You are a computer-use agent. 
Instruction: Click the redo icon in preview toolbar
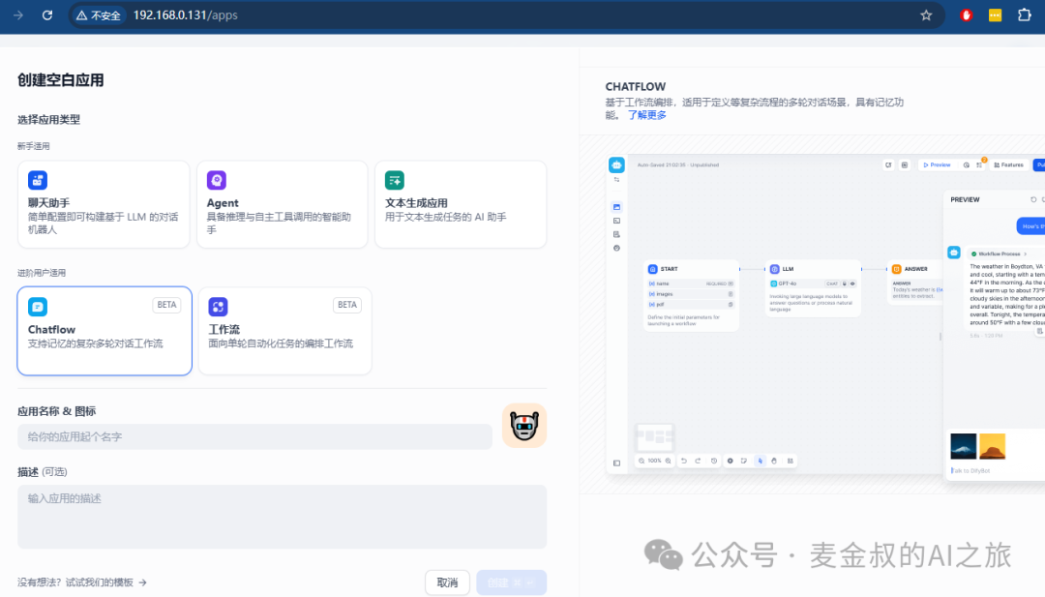(698, 461)
